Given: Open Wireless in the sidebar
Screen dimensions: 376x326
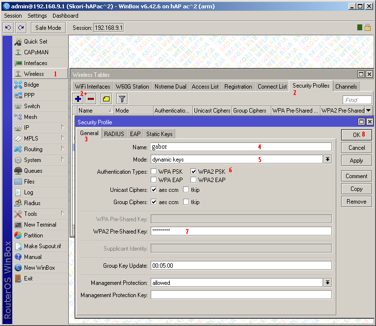Looking at the screenshot, I should pyautogui.click(x=34, y=74).
